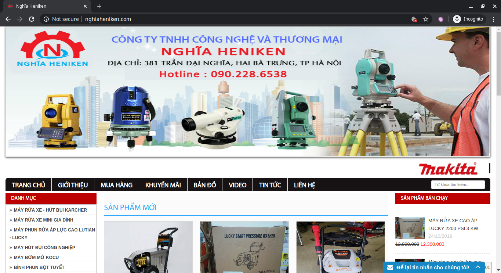Viewport: 501px width, 273px height.
Task: Click the address bar URL nghiaheniken.com
Action: click(108, 19)
